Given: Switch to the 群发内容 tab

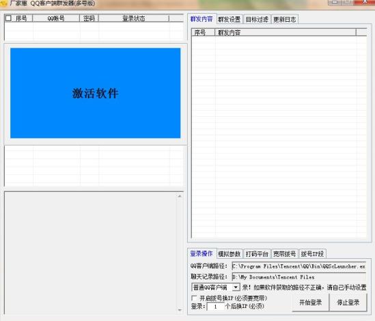Looking at the screenshot, I should tap(202, 19).
